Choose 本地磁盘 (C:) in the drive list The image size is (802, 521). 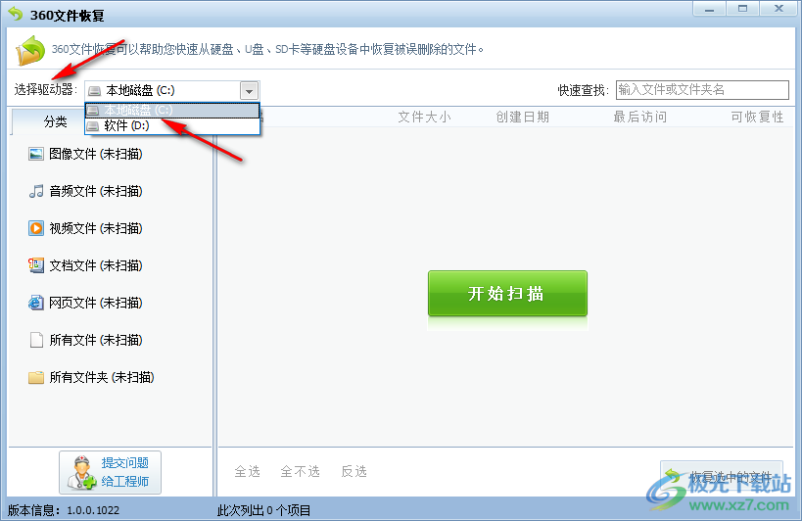pyautogui.click(x=173, y=110)
